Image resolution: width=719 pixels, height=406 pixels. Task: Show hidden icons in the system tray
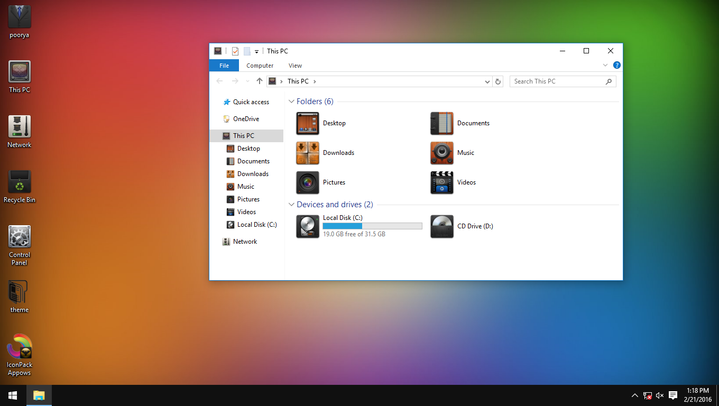(x=634, y=395)
